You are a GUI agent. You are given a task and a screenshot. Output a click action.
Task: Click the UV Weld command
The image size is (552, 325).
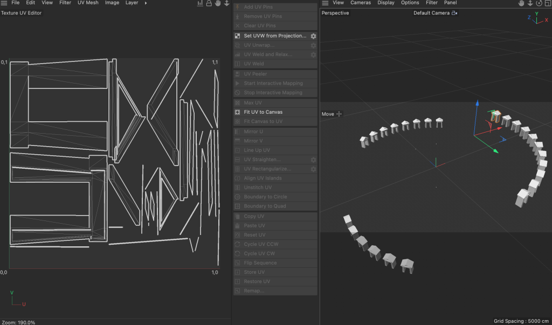click(275, 64)
